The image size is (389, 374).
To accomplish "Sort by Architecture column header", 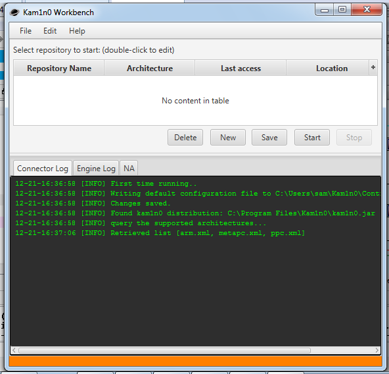I will coord(150,68).
